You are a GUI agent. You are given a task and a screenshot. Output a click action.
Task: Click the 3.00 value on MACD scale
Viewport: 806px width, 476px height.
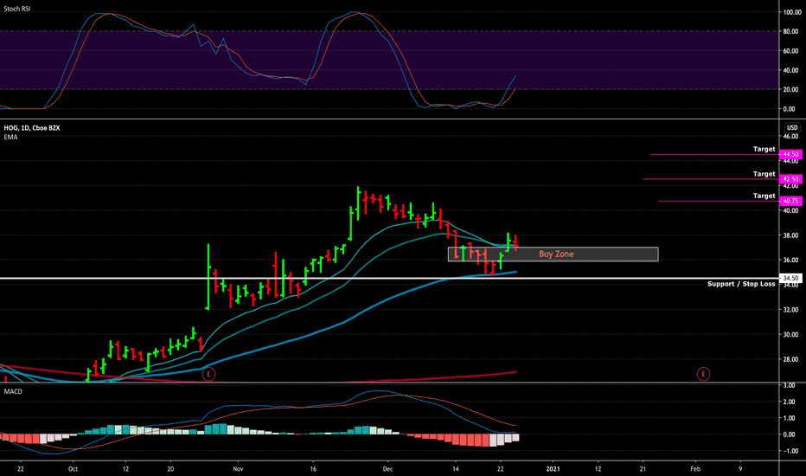(790, 385)
